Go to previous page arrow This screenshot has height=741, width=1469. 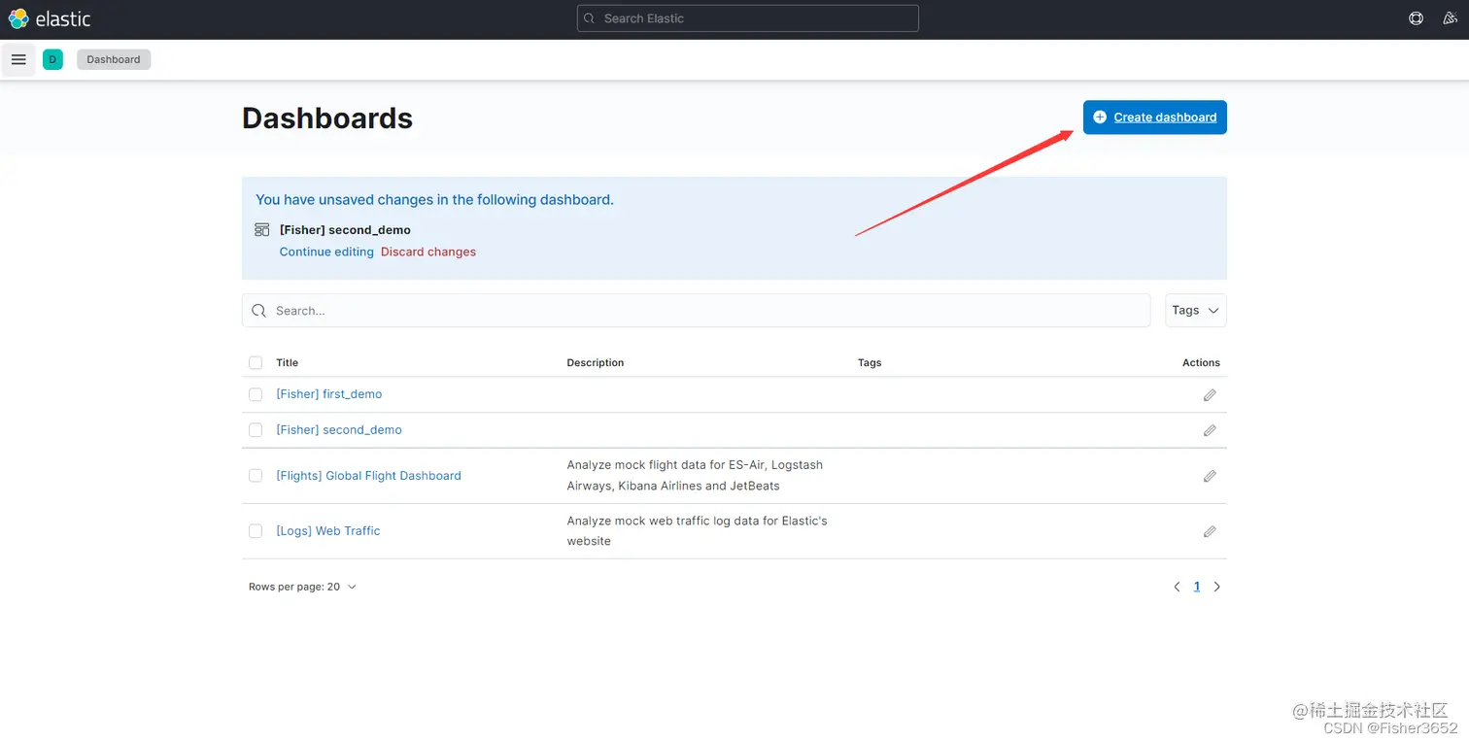pos(1177,587)
